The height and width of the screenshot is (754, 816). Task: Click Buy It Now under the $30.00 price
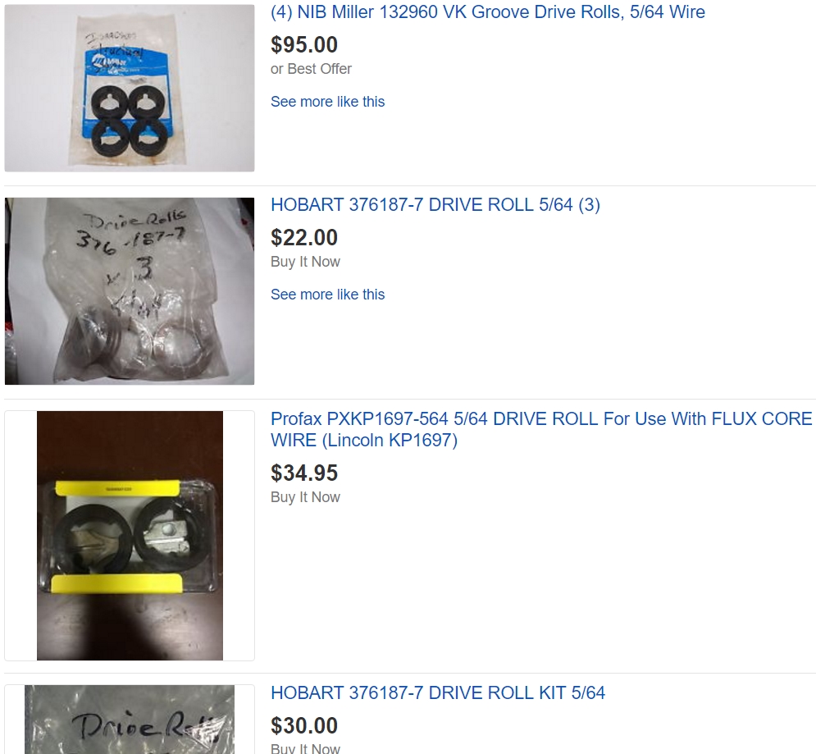click(305, 749)
